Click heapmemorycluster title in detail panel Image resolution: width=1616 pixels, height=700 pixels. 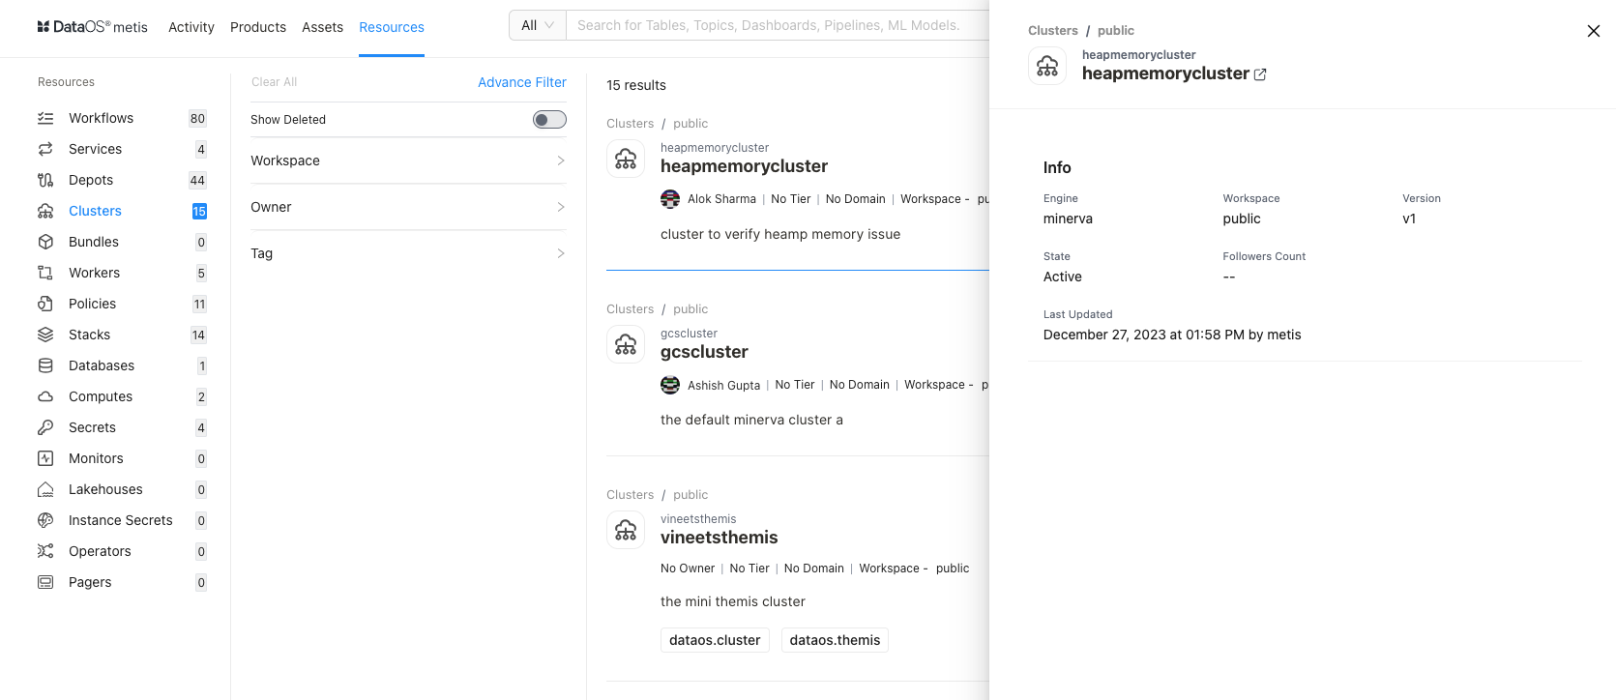[x=1165, y=73]
